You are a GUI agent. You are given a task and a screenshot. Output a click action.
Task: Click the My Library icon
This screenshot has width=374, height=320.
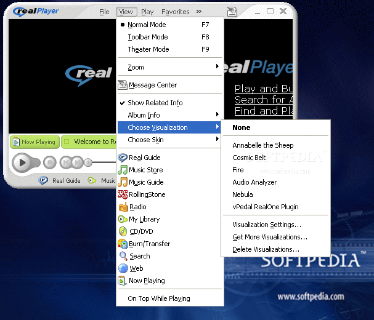(123, 219)
